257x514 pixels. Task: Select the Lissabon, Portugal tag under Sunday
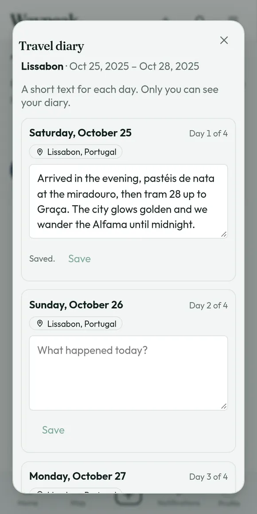pos(76,324)
